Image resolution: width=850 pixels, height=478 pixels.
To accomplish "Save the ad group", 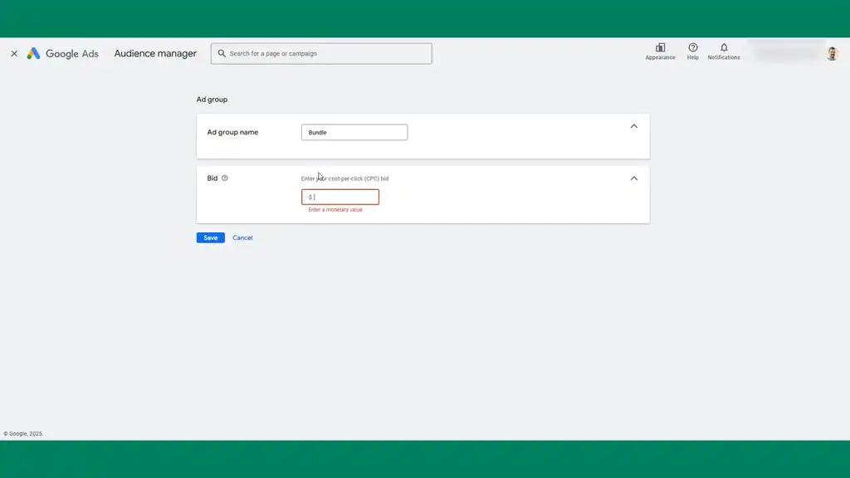I will pyautogui.click(x=209, y=237).
